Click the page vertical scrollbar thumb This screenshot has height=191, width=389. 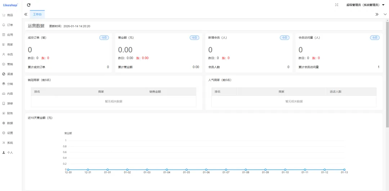pyautogui.click(x=387, y=74)
